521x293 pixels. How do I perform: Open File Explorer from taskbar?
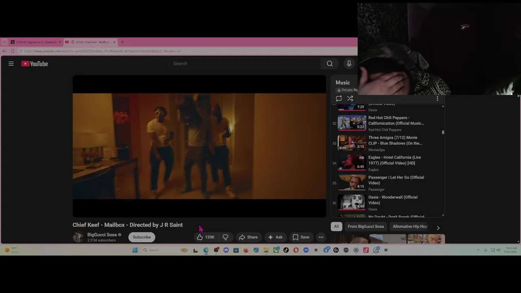(x=266, y=250)
